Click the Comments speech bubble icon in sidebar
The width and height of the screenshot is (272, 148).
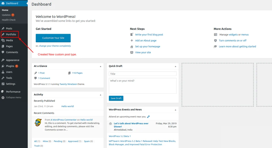pyautogui.click(x=3, y=52)
